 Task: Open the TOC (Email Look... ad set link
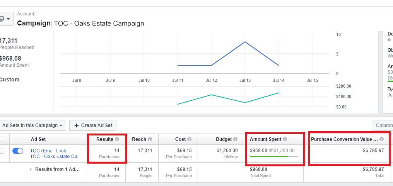coord(50,150)
